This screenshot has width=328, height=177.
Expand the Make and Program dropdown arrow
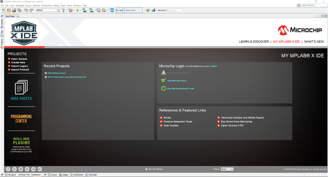88,10
